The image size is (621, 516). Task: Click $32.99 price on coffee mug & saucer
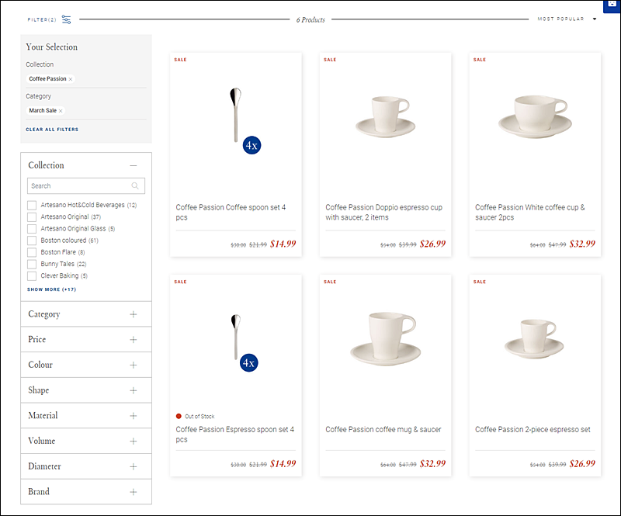(432, 464)
